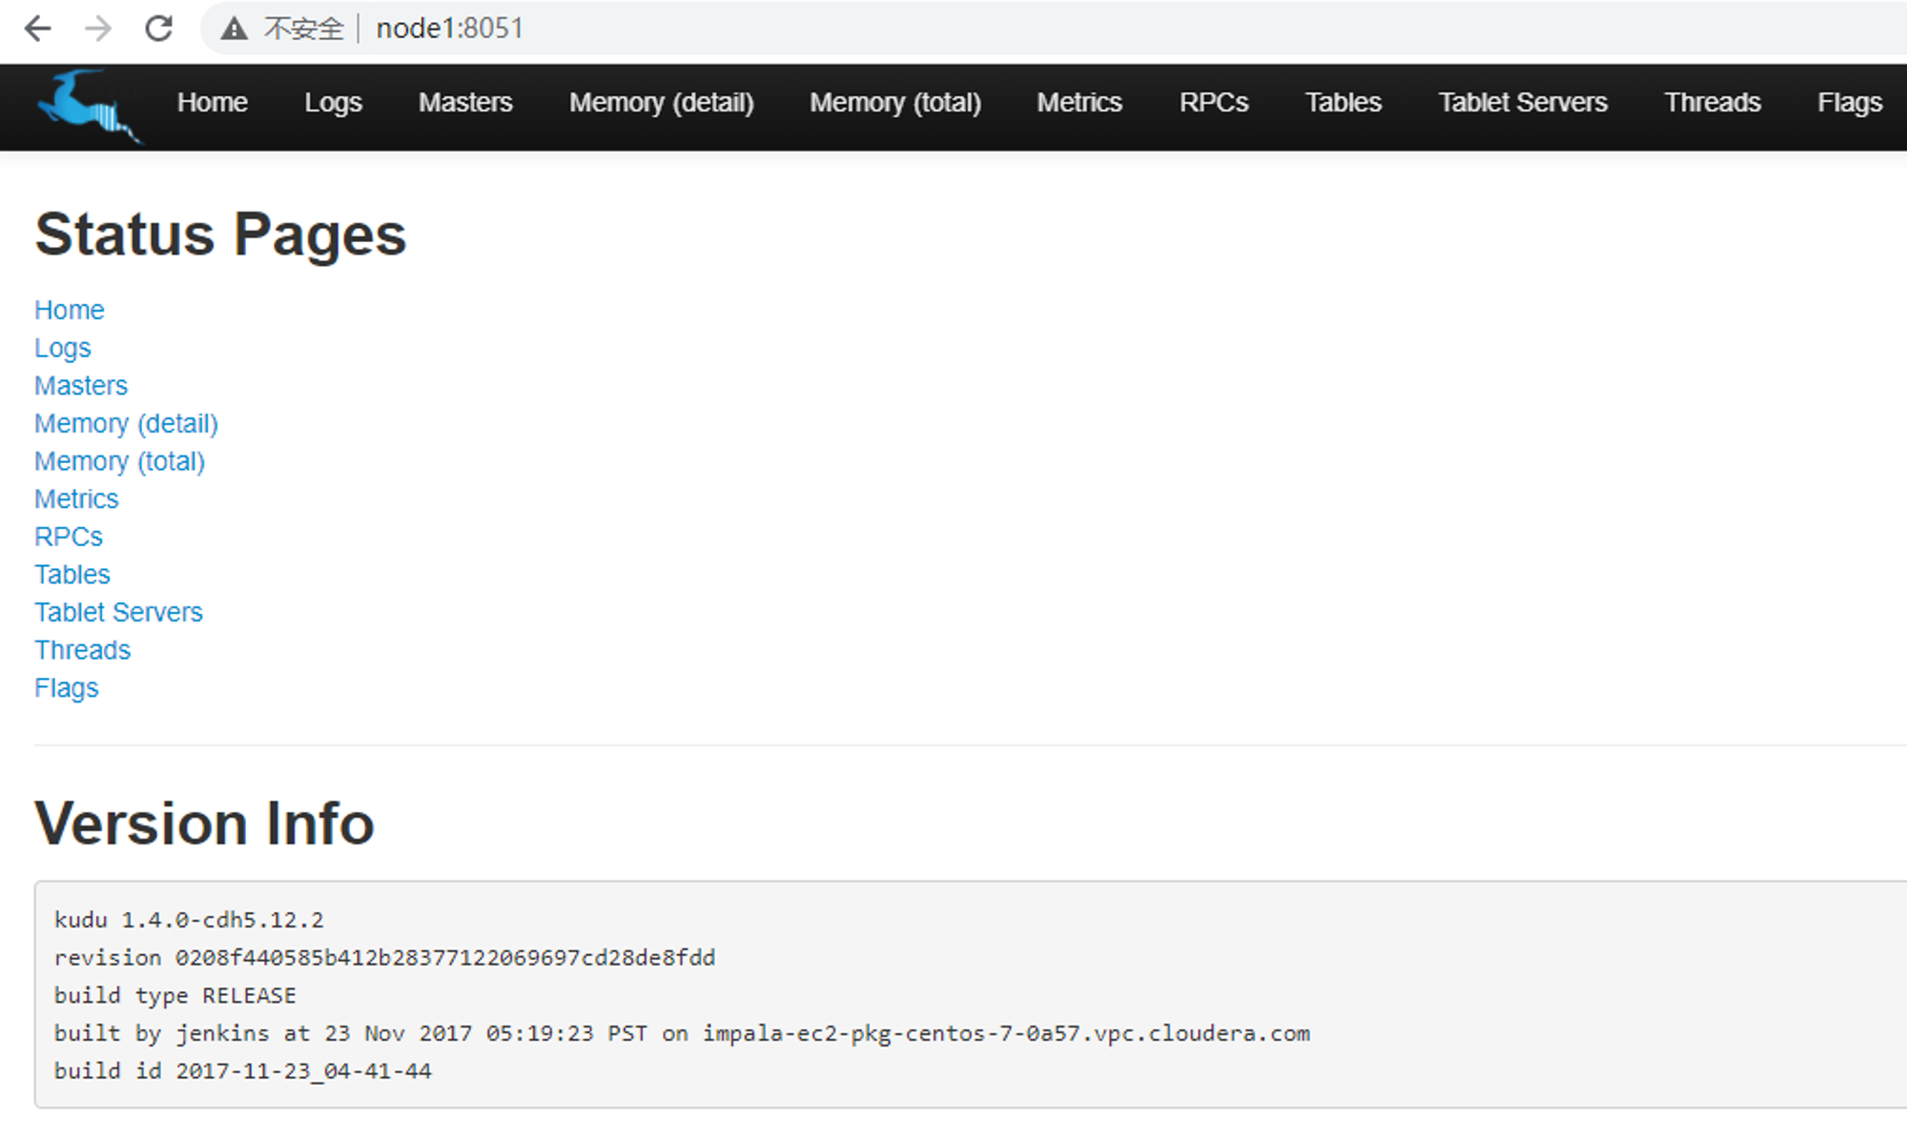Open Flags in the top navbar

[x=1850, y=102]
